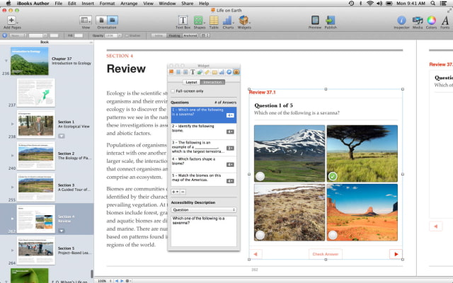453x283 pixels.
Task: Go to next question arrow button
Action: click(x=396, y=254)
